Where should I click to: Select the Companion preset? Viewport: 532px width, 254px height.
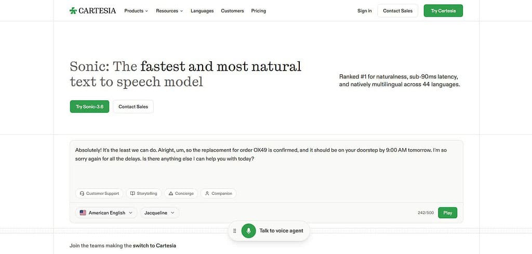219,193
